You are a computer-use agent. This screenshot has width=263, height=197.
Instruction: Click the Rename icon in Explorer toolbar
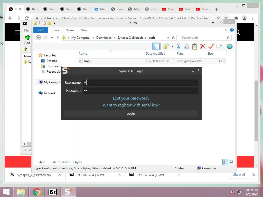tap(219, 46)
